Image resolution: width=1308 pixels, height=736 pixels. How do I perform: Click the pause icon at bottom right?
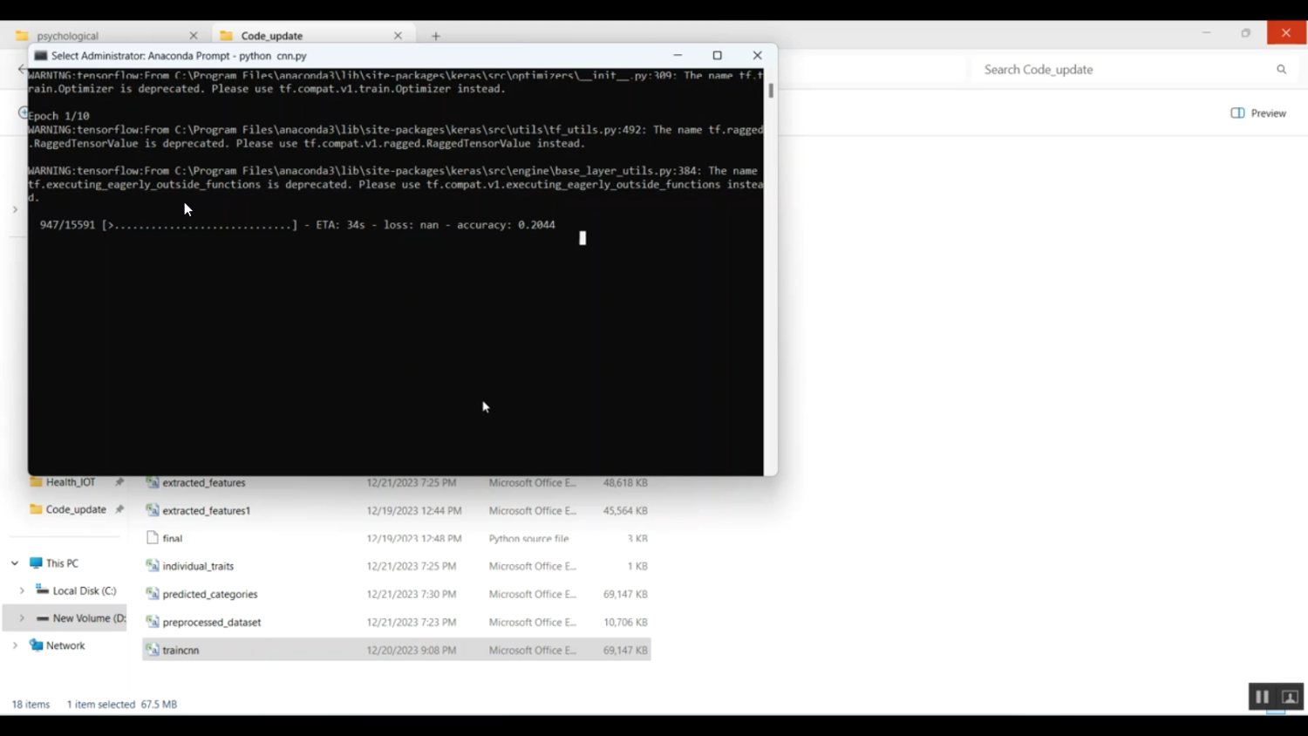point(1262,697)
